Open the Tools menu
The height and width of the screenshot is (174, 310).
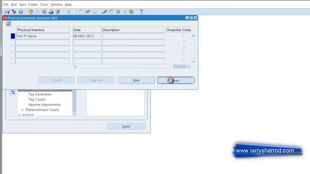click(44, 4)
